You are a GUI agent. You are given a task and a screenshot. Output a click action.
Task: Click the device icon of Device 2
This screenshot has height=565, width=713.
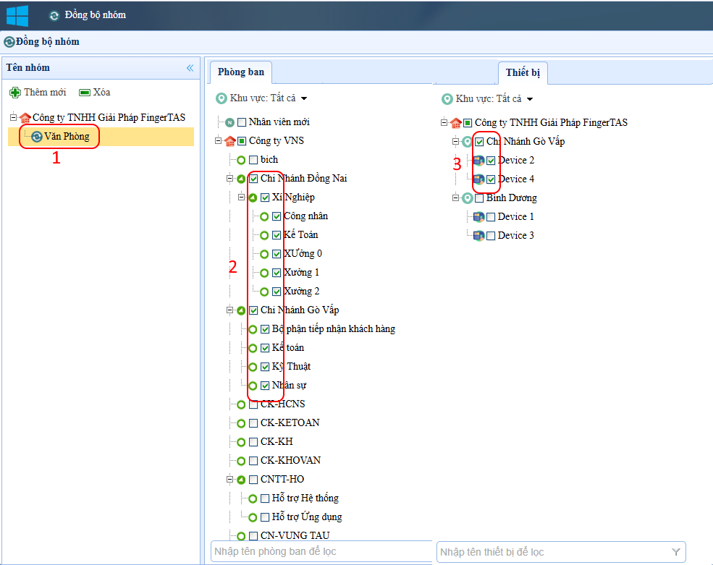pos(478,161)
